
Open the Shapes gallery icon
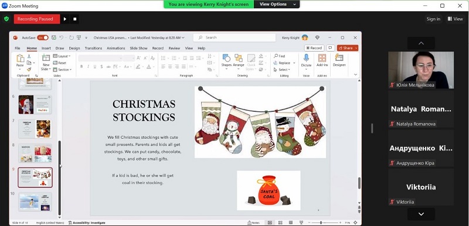(226, 58)
